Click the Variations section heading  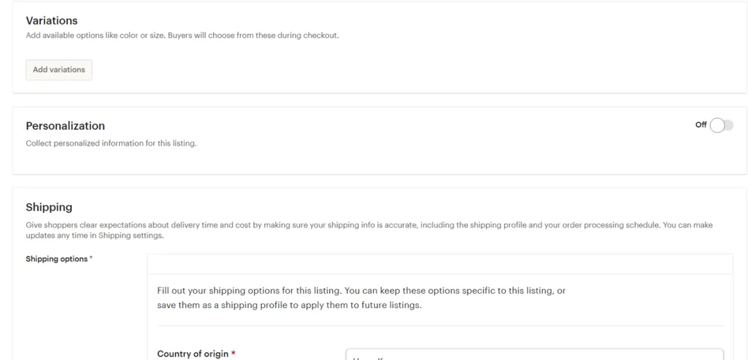pos(52,21)
